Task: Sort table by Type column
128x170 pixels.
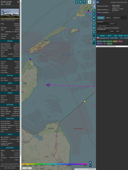Action: tap(115, 36)
